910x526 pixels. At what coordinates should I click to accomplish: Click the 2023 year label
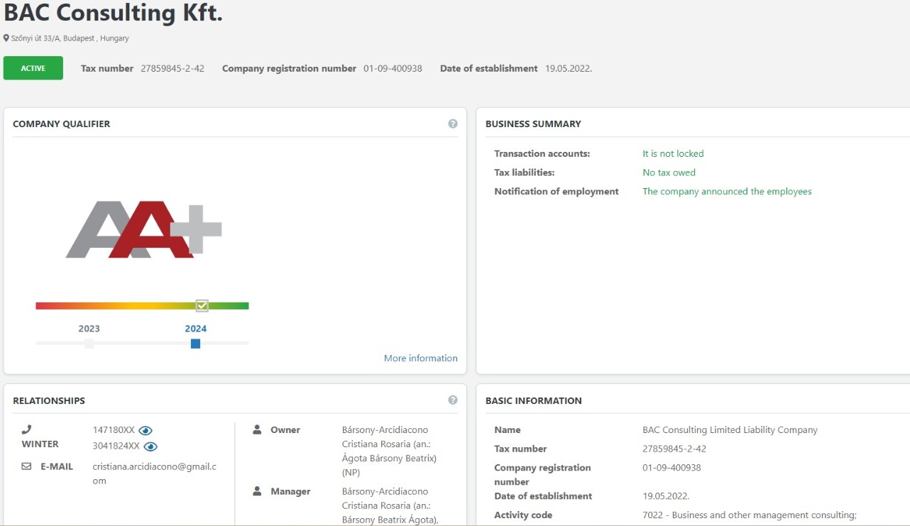[x=89, y=329]
